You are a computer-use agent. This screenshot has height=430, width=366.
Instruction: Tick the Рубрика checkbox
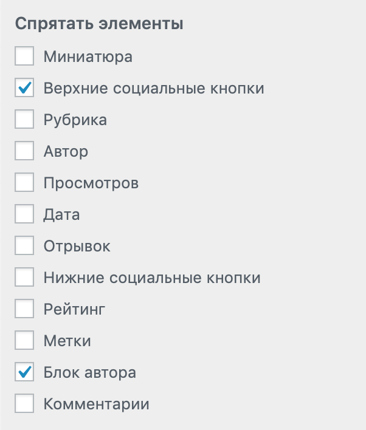[24, 120]
